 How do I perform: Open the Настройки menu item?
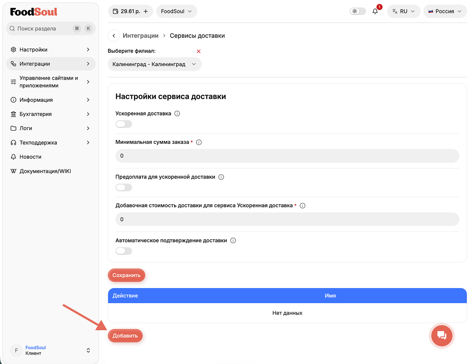(x=51, y=50)
